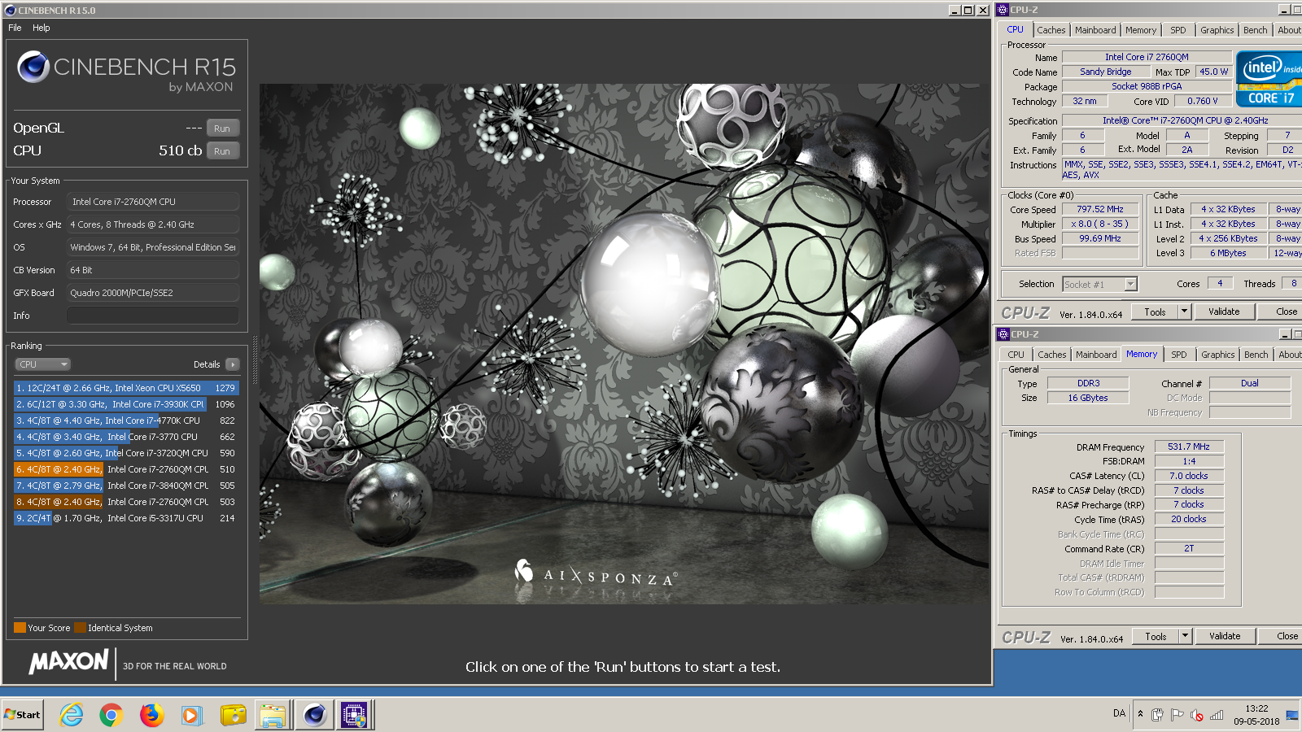Click the power plug tray icon
Image resolution: width=1302 pixels, height=732 pixels.
coord(1157,715)
